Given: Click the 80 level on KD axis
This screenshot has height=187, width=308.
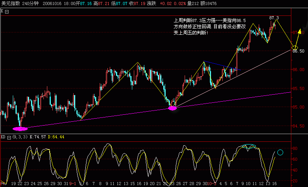Looking at the screenshot, I should 295,148.
